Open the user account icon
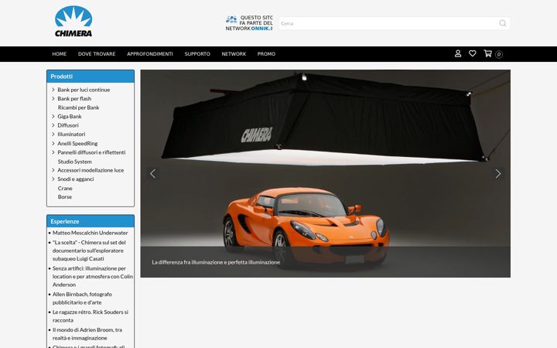 point(458,53)
